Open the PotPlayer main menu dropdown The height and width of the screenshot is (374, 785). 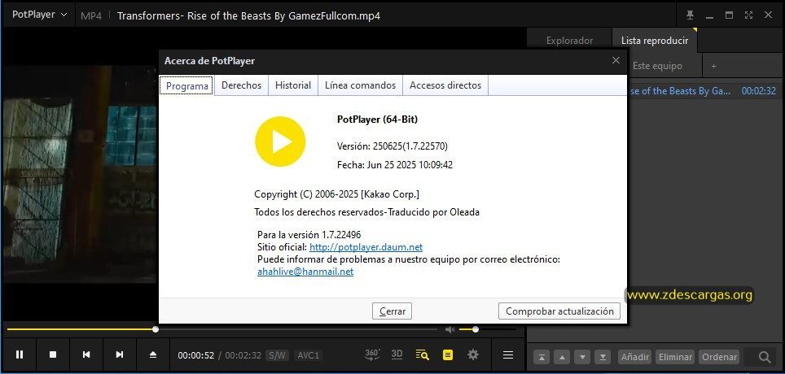(39, 15)
